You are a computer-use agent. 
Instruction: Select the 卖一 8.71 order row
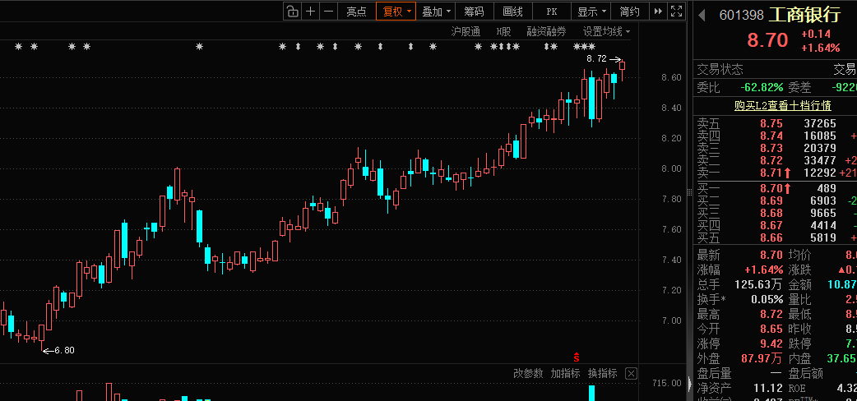click(776, 173)
